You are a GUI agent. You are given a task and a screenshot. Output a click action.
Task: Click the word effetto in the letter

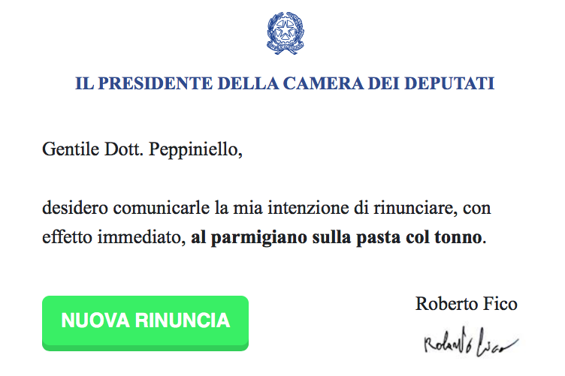[x=63, y=239]
